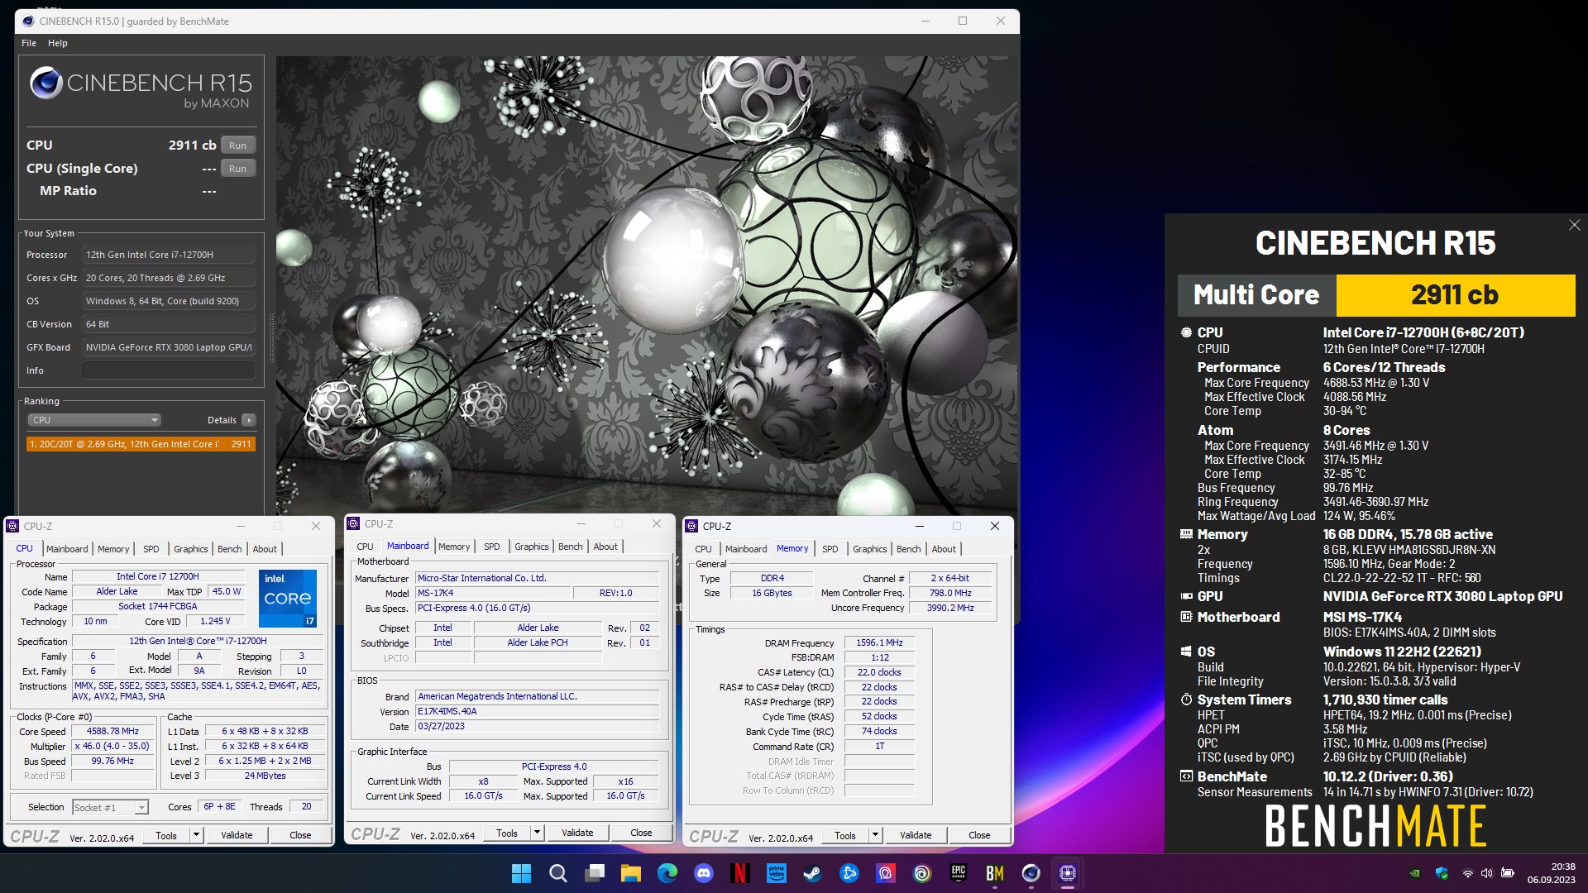This screenshot has width=1588, height=893.
Task: Open Task View from the taskbar
Action: coord(594,873)
